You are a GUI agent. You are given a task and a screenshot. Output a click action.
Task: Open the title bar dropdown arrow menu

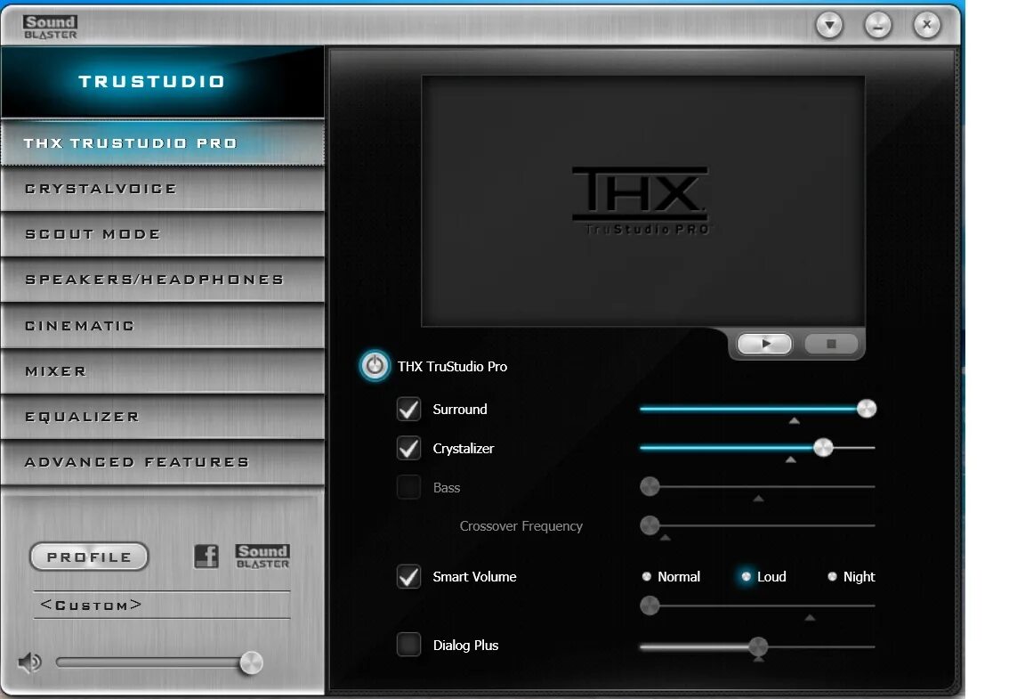pyautogui.click(x=829, y=26)
